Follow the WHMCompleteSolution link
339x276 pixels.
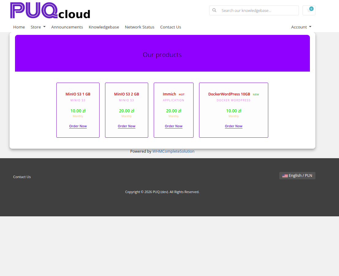173,151
